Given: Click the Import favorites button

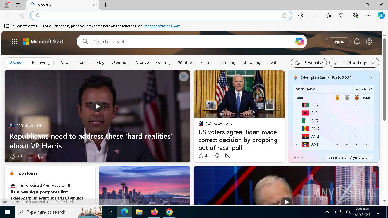Looking at the screenshot, I should pyautogui.click(x=21, y=26).
